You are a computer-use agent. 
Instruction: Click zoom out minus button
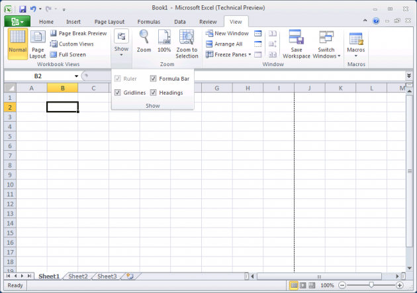point(342,285)
